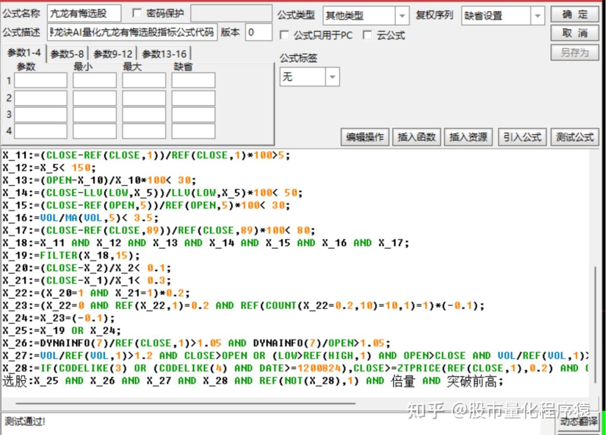Click the 公式名称 input field
The height and width of the screenshot is (435, 606).
point(84,14)
